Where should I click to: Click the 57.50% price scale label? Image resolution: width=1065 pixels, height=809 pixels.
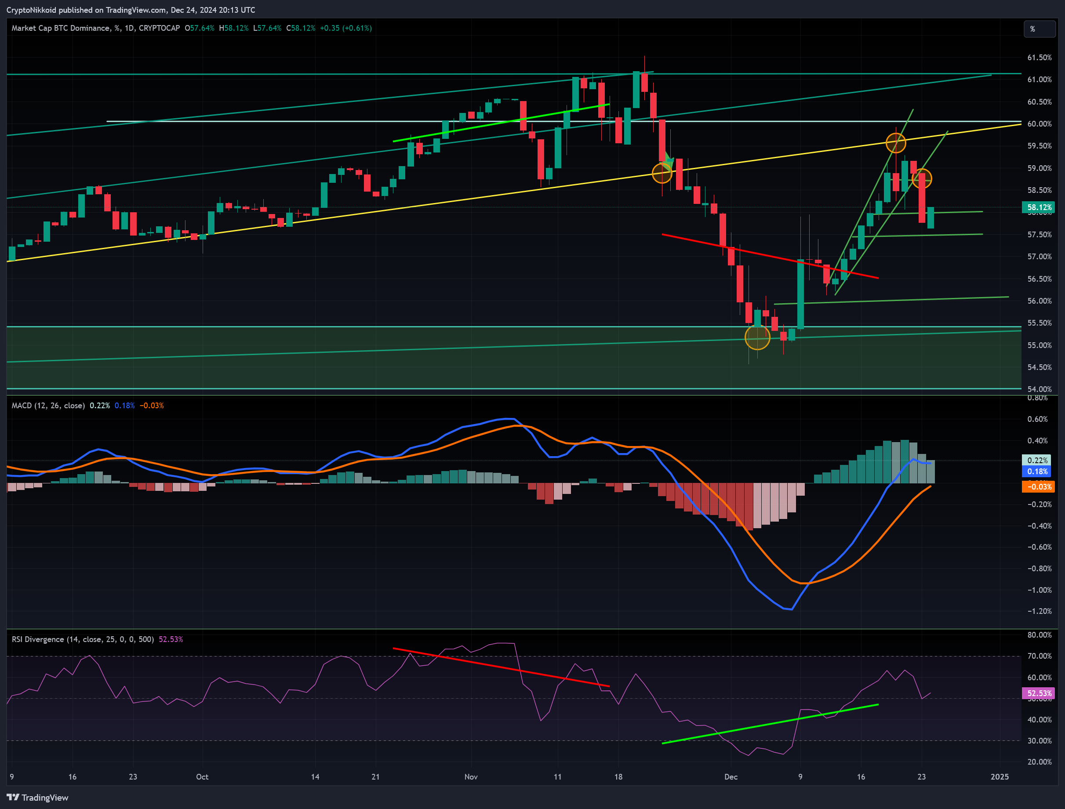pyautogui.click(x=1040, y=235)
